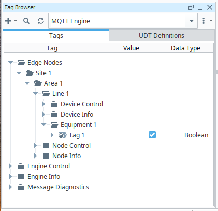Click the Data Type column header
Screen dimensions: 218x211
pos(185,48)
